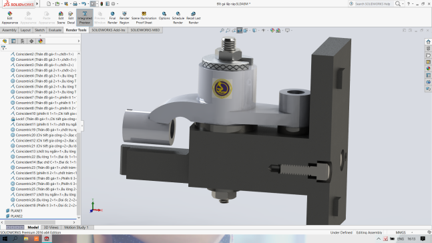Select the Coincident2 mate in tree
The width and height of the screenshot is (432, 243).
click(x=42, y=54)
